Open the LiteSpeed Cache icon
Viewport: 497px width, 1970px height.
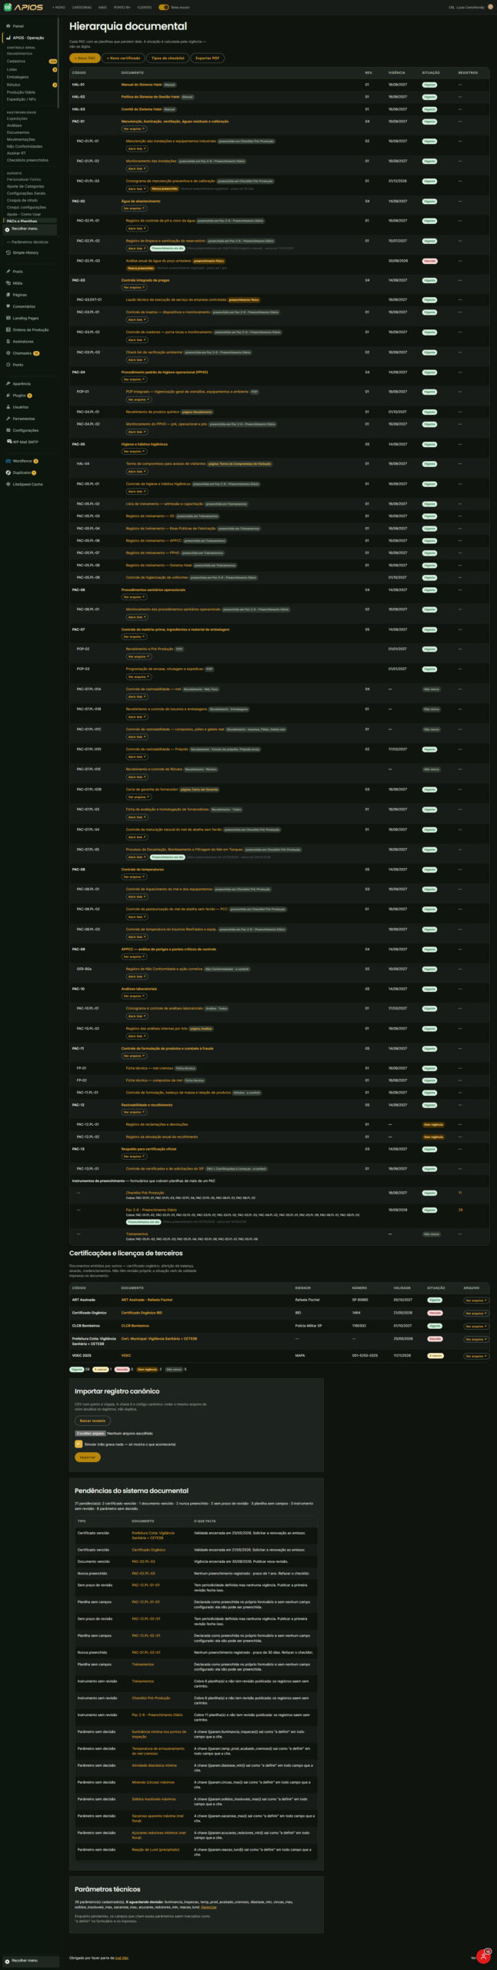click(8, 484)
